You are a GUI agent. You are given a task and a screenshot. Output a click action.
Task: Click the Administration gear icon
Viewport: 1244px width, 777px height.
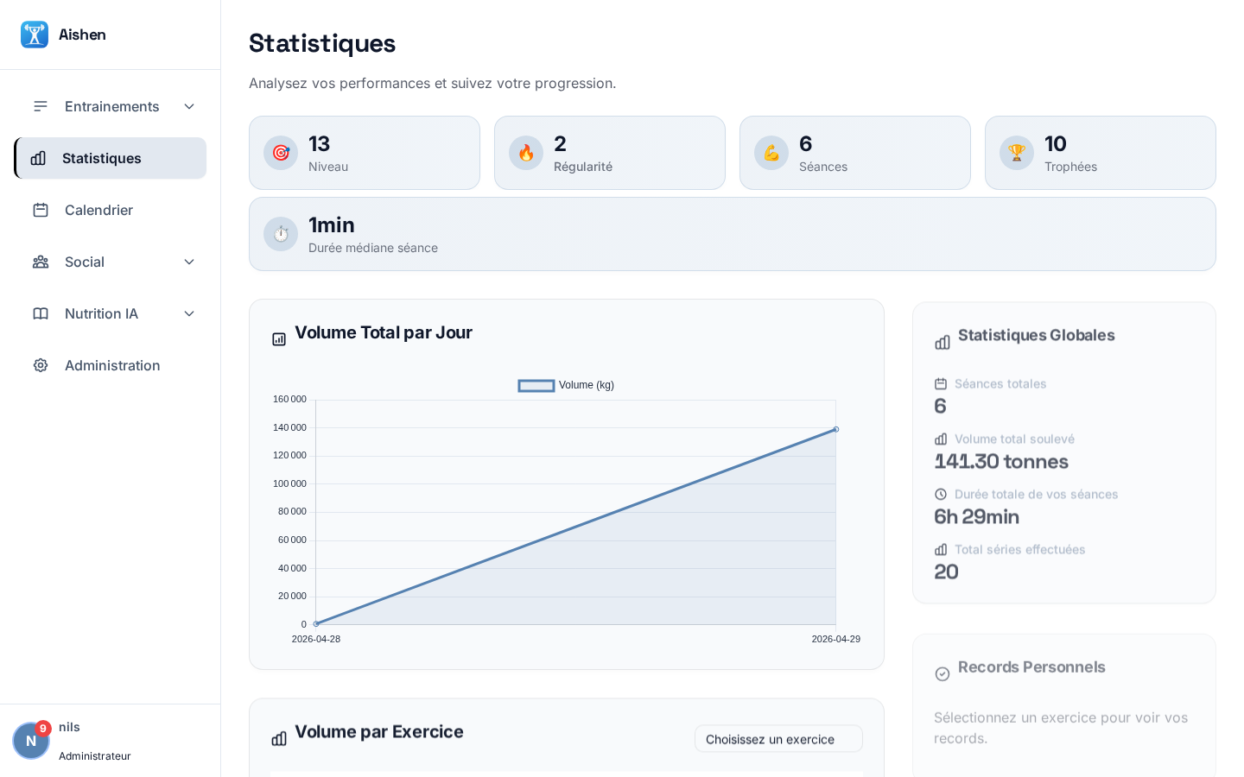(x=41, y=365)
